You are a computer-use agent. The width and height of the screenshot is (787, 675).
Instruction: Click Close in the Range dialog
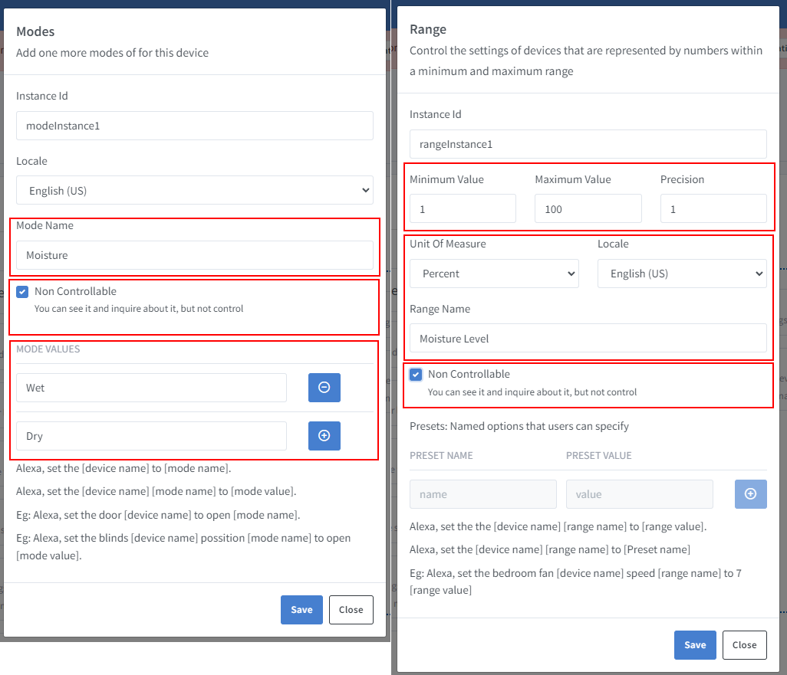point(744,645)
